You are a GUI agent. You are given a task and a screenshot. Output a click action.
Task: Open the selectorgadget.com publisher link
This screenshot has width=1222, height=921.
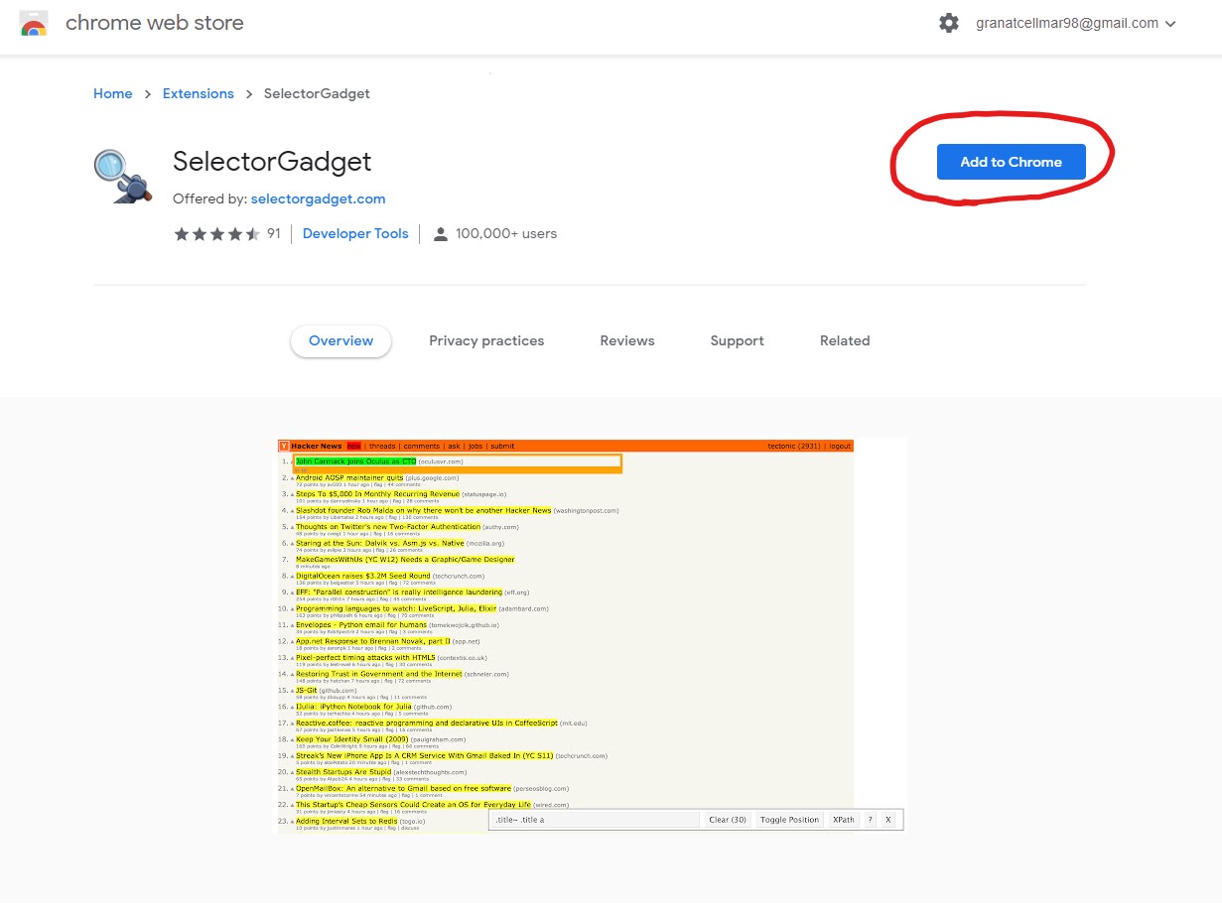pyautogui.click(x=318, y=198)
